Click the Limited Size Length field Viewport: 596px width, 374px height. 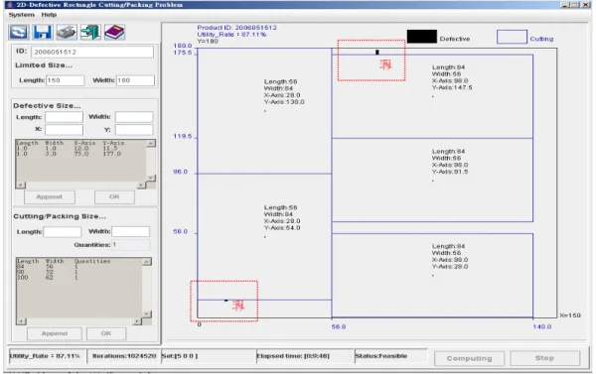[65, 80]
